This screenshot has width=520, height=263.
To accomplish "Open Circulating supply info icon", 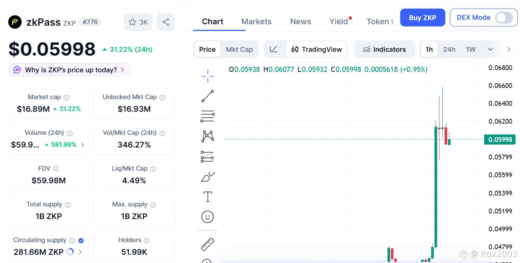I will (x=72, y=241).
